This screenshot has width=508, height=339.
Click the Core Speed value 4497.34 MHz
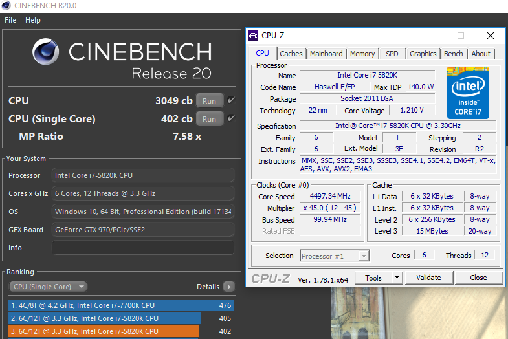point(330,196)
